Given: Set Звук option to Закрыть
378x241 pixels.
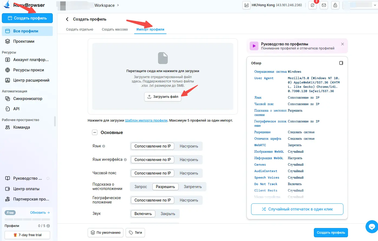Looking at the screenshot, I should coord(168,214).
